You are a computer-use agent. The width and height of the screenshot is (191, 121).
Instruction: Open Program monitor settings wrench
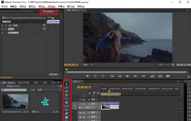coord(173,65)
